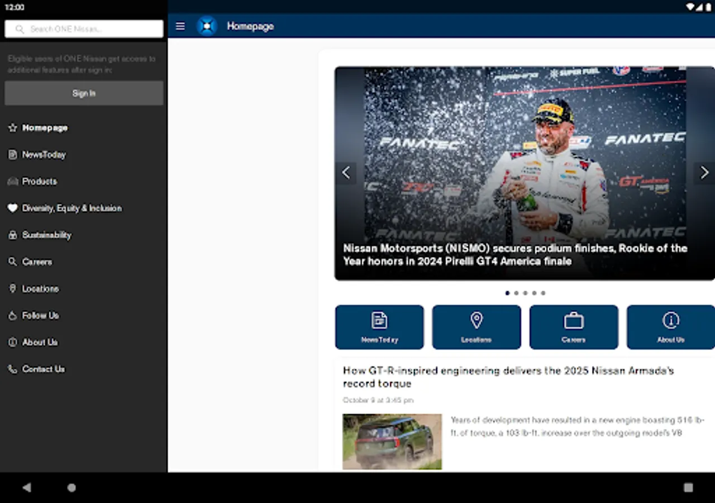This screenshot has height=503, width=715.
Task: Click the Careers search icon in sidebar
Action: [12, 262]
